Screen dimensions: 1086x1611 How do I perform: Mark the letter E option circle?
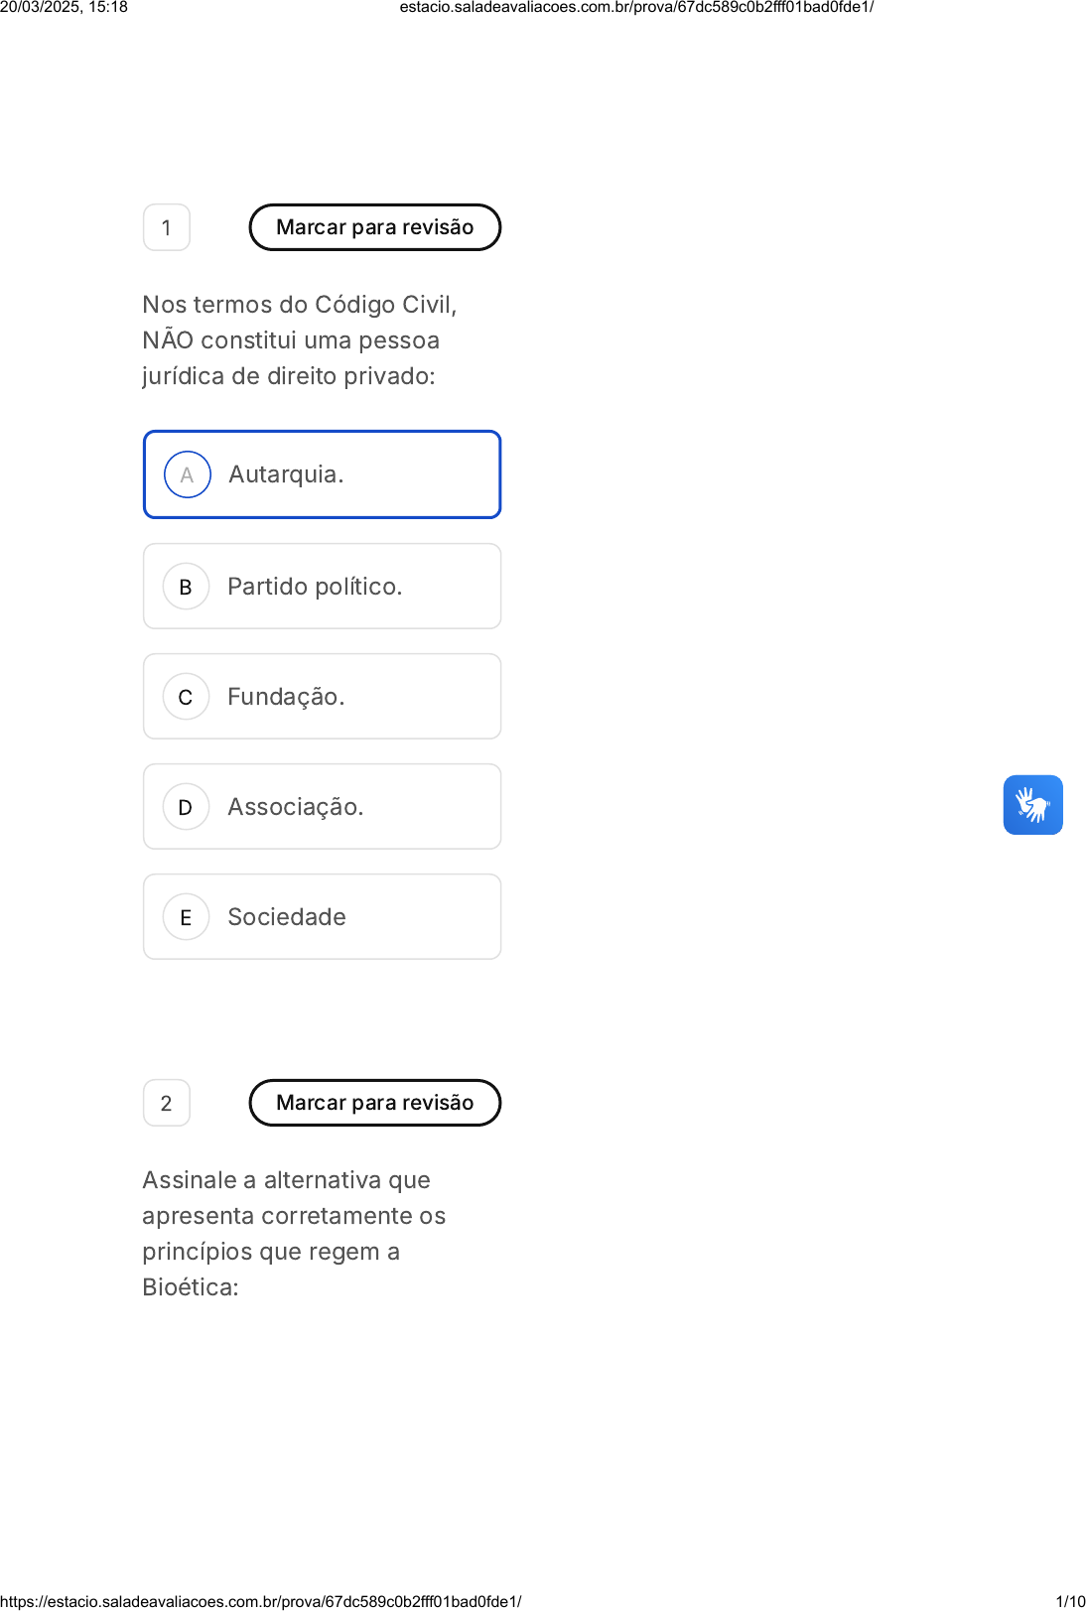[186, 917]
